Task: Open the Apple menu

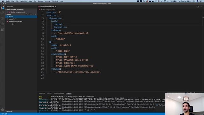Action: click(3, 1)
